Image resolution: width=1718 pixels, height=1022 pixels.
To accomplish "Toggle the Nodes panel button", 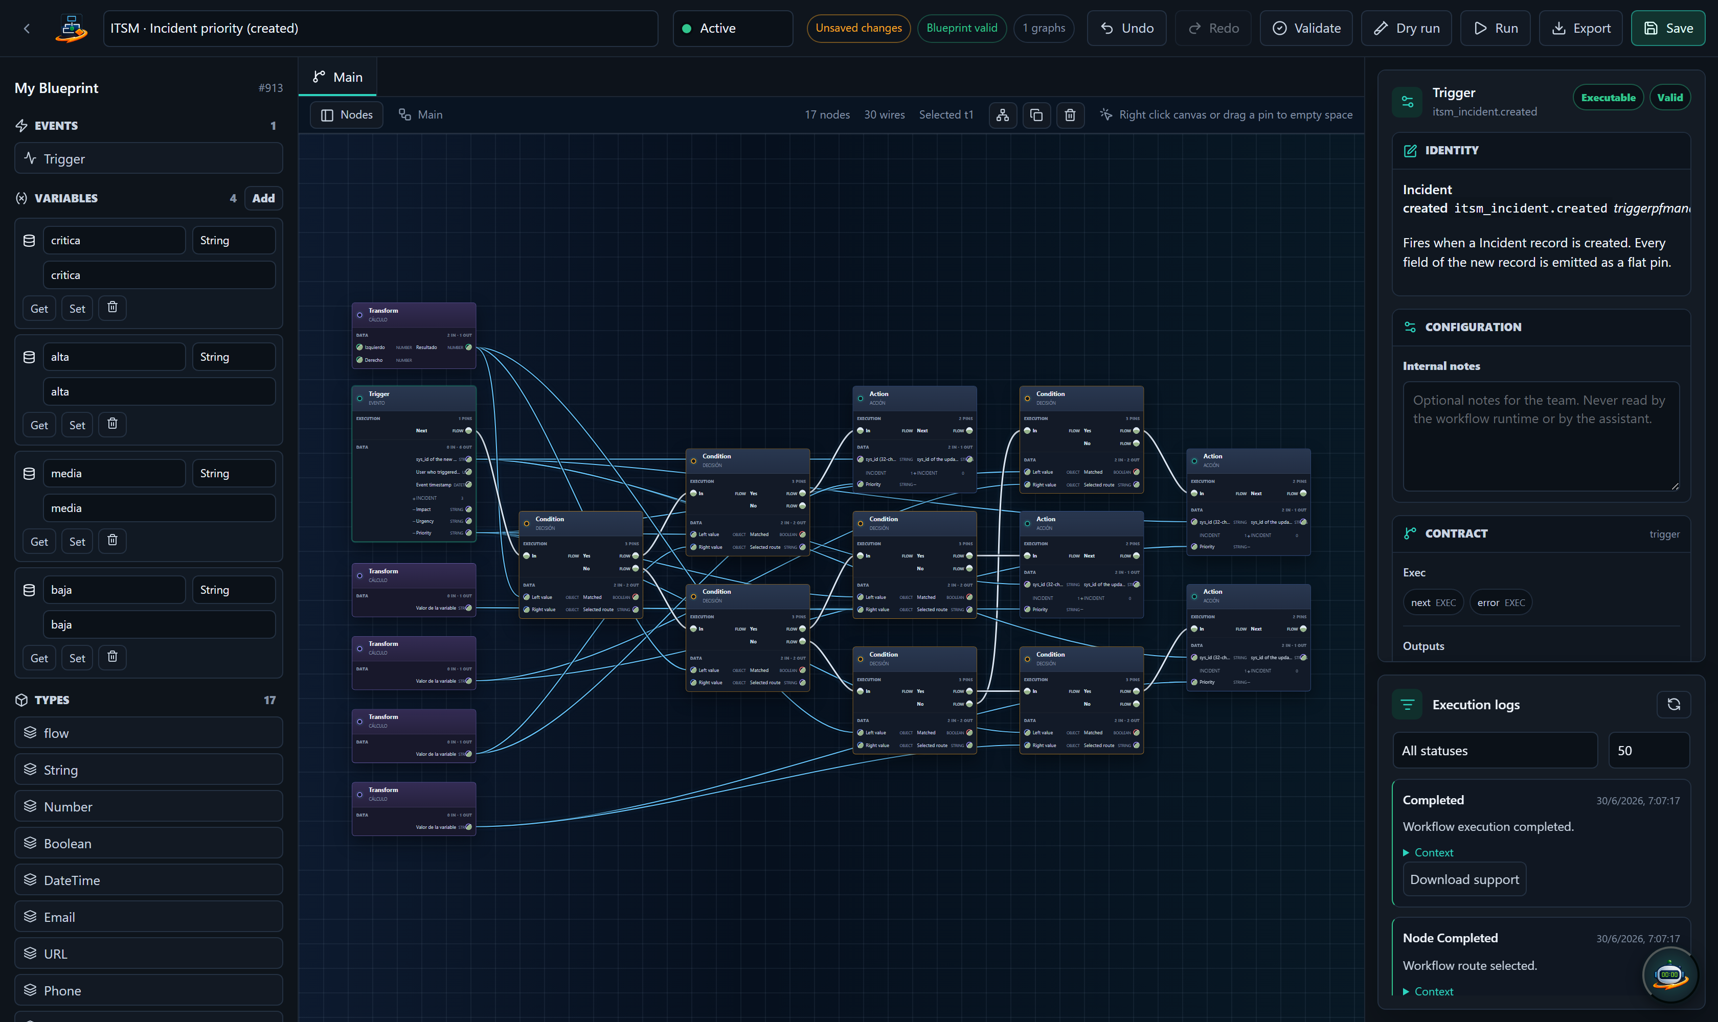I will coord(347,115).
